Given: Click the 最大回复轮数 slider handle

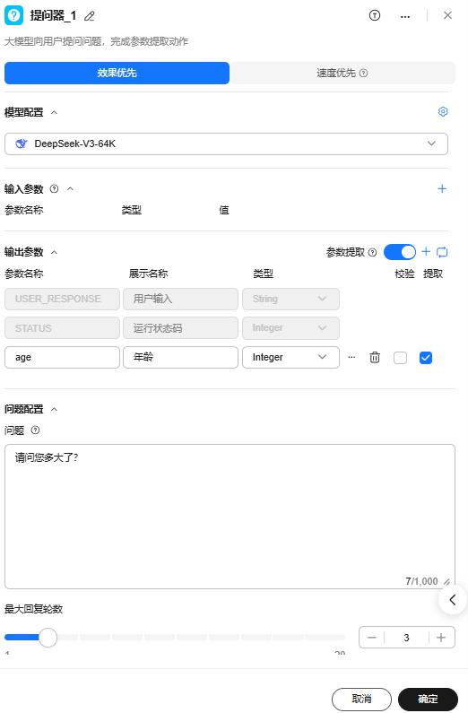Looking at the screenshot, I should tap(48, 638).
